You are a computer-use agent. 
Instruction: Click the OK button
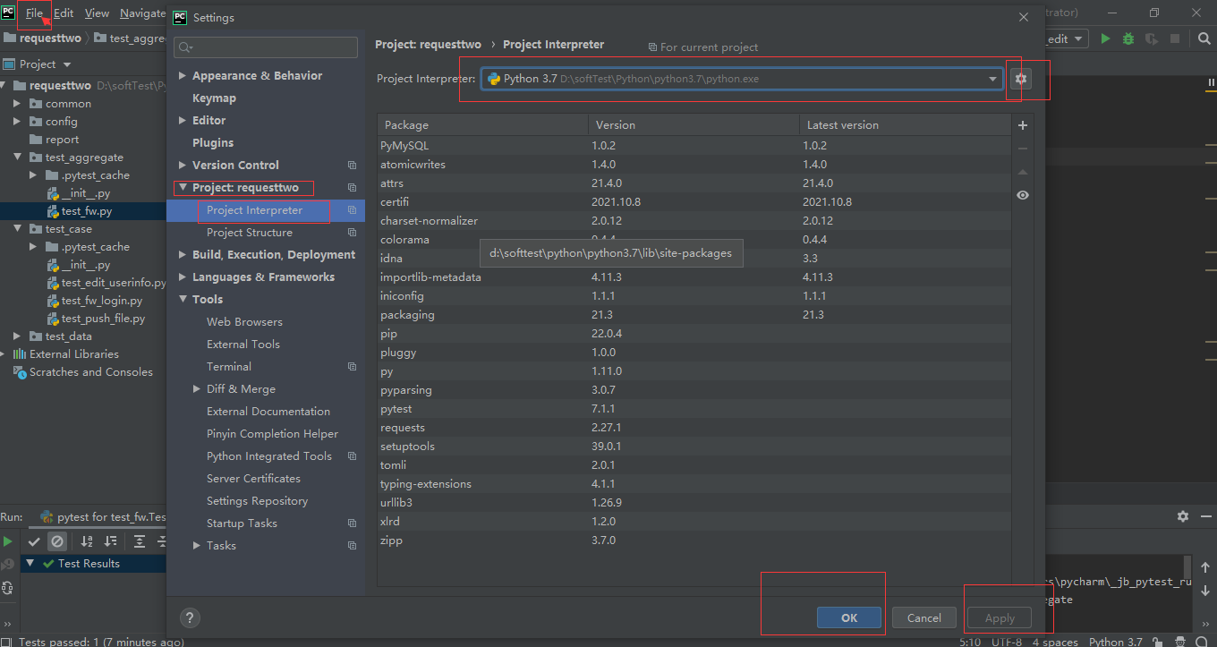coord(849,617)
